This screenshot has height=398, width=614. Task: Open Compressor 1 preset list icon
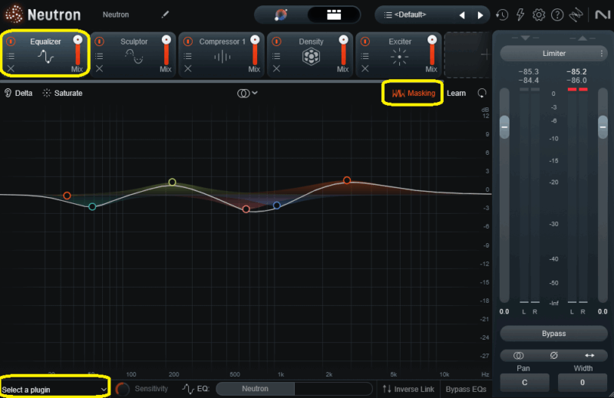(188, 56)
